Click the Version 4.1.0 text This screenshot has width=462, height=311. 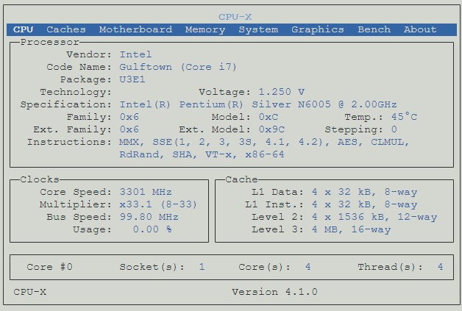pos(274,292)
